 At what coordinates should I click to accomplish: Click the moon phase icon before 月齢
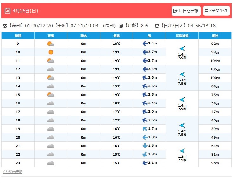(121, 26)
